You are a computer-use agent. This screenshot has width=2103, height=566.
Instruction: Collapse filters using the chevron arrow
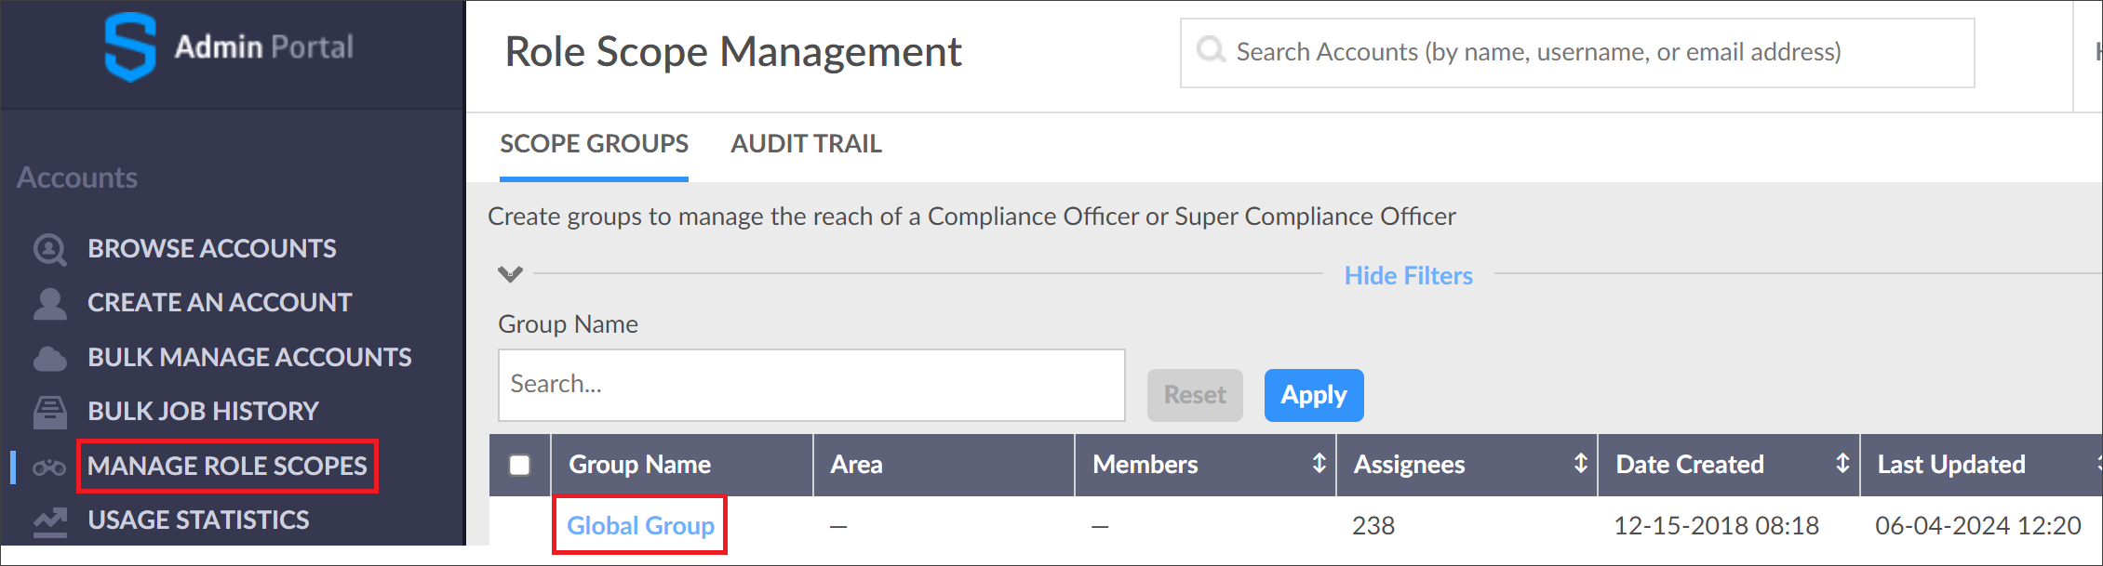click(510, 274)
